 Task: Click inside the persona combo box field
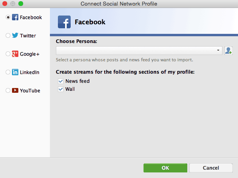tap(139, 51)
